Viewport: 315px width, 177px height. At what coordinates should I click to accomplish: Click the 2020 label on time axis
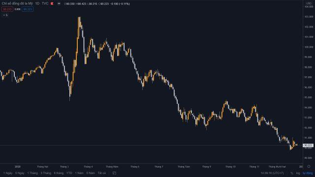(x=18, y=167)
